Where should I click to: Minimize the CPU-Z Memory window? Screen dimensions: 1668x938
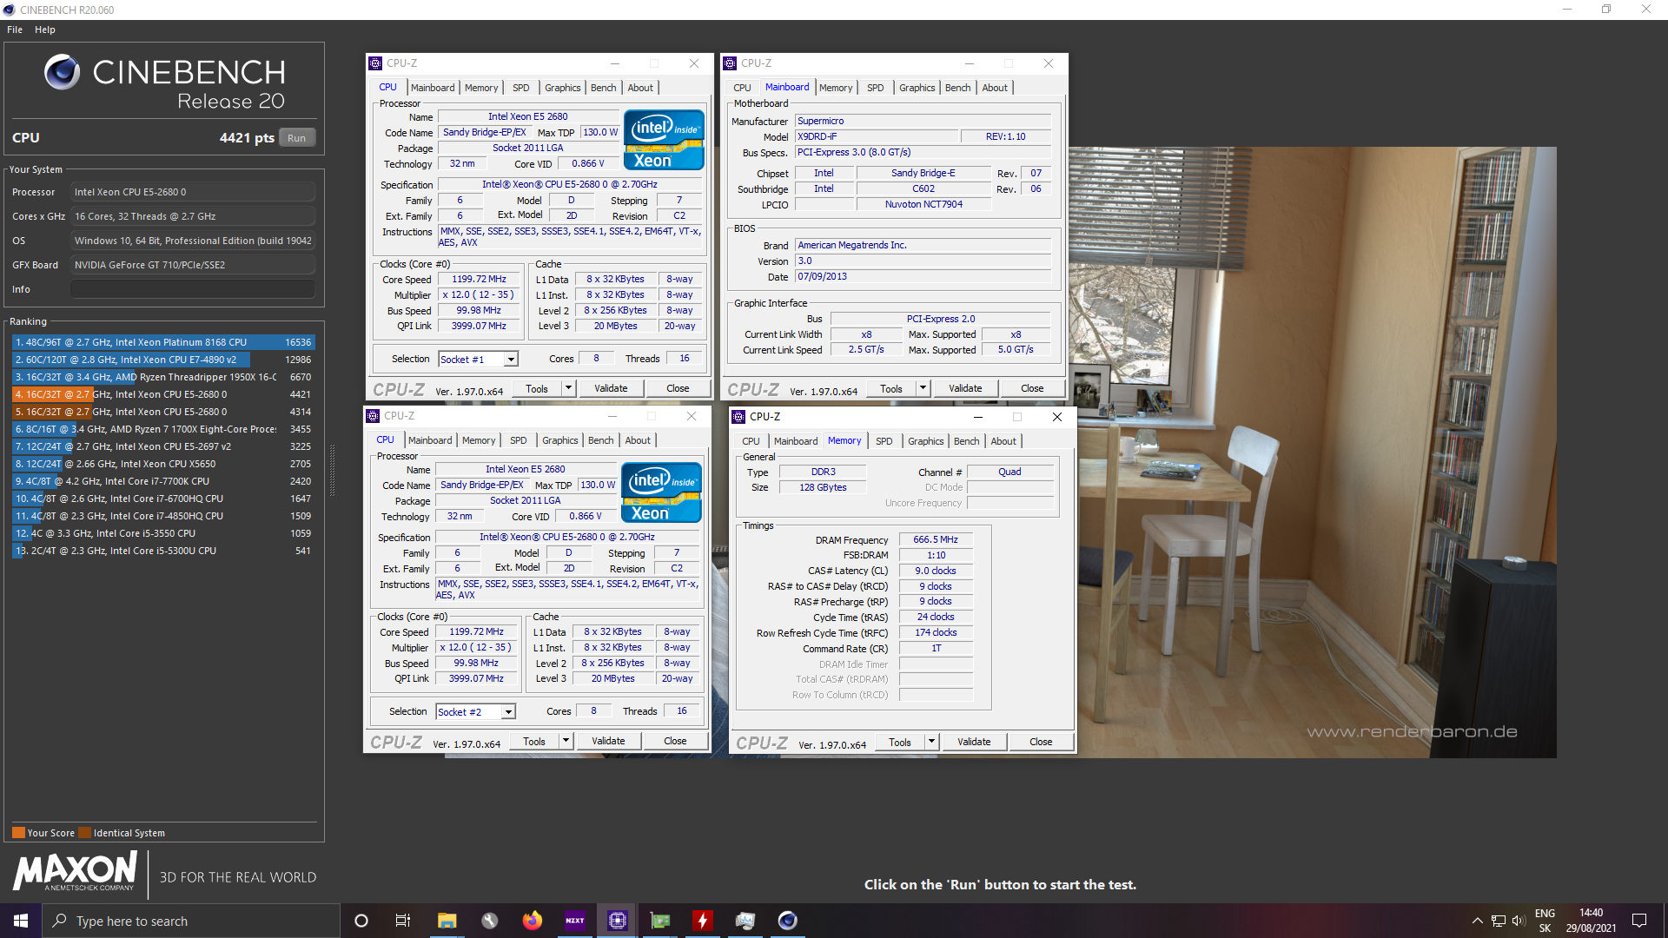tap(977, 417)
